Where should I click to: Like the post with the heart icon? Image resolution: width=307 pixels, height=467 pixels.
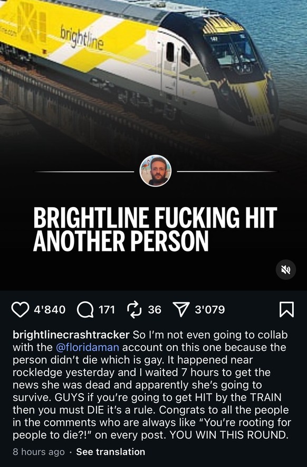pos(20,310)
